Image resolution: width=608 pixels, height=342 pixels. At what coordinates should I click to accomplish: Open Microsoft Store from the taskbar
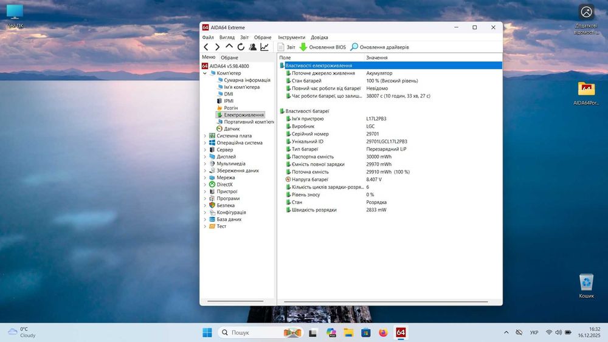pyautogui.click(x=365, y=332)
